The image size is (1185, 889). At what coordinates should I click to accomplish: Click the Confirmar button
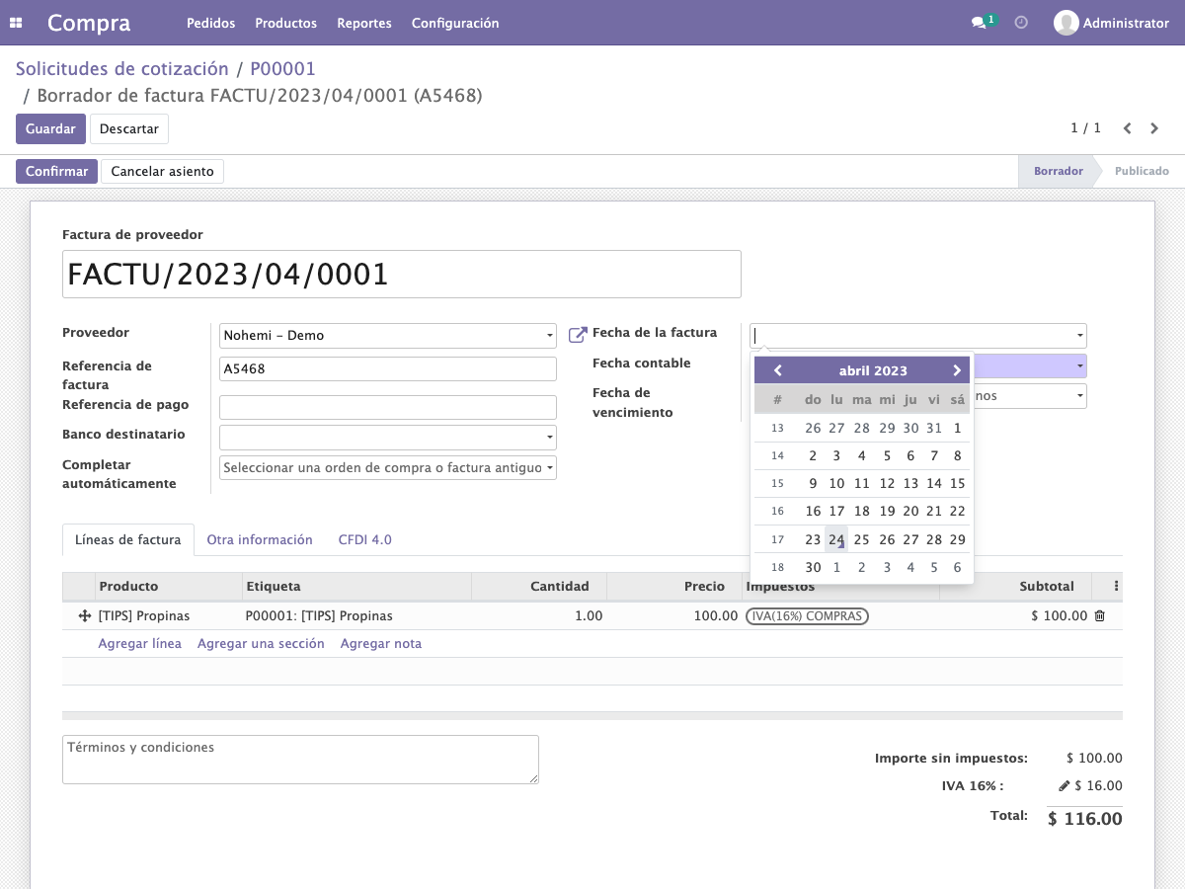pos(56,171)
